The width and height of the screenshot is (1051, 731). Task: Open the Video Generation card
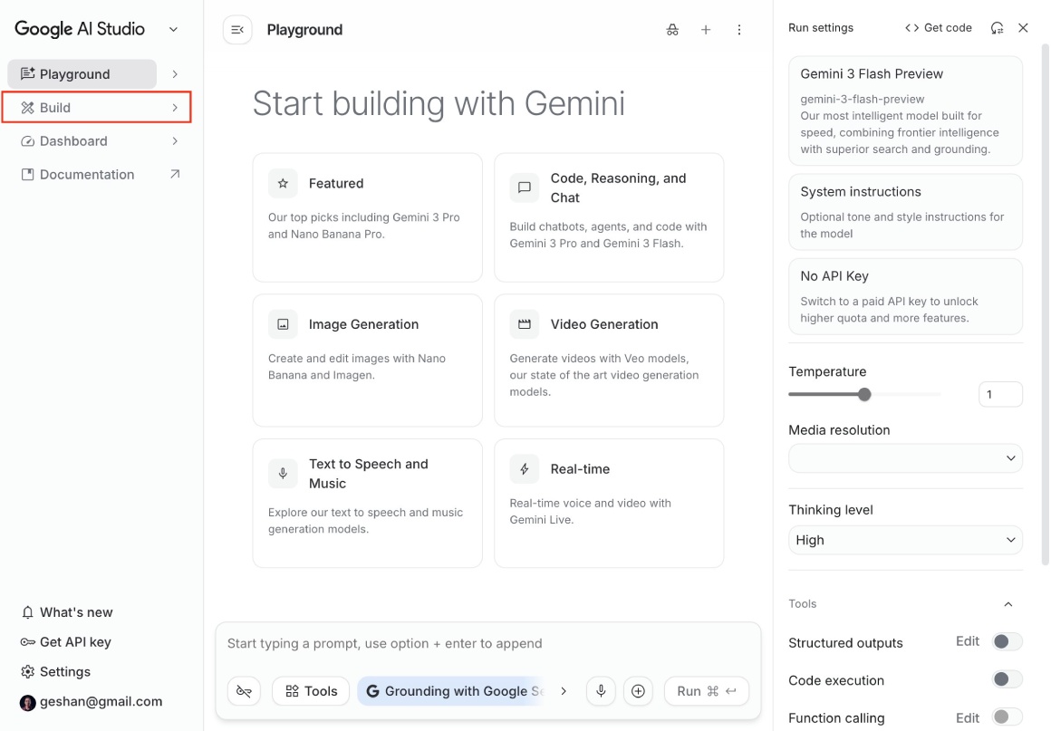click(609, 361)
